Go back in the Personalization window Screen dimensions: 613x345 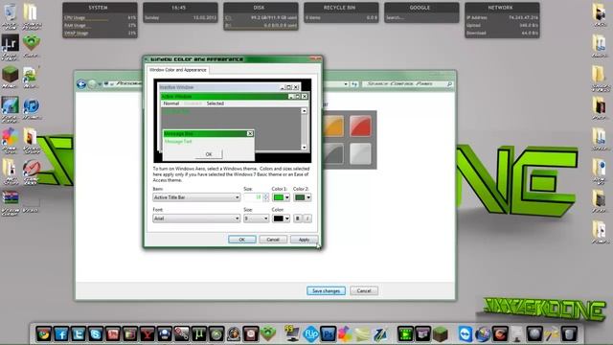point(81,84)
